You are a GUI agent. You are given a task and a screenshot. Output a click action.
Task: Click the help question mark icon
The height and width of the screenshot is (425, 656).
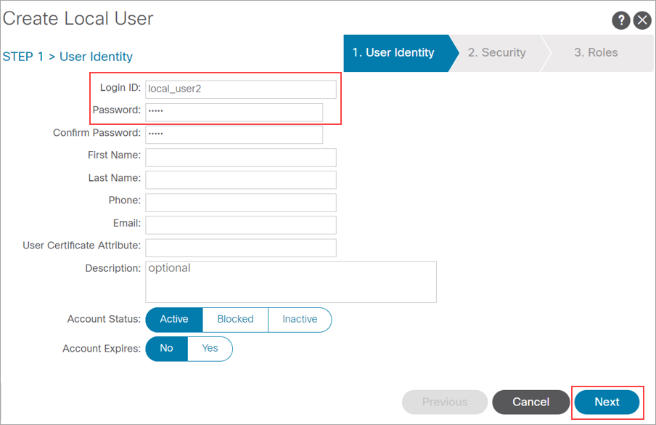point(620,20)
